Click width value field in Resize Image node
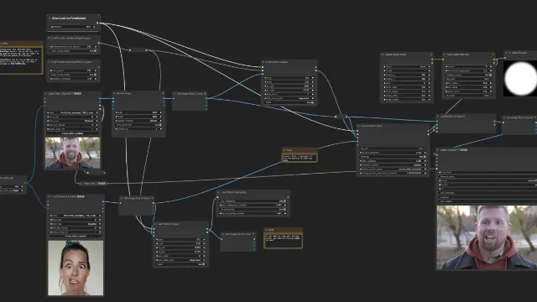 (138, 112)
